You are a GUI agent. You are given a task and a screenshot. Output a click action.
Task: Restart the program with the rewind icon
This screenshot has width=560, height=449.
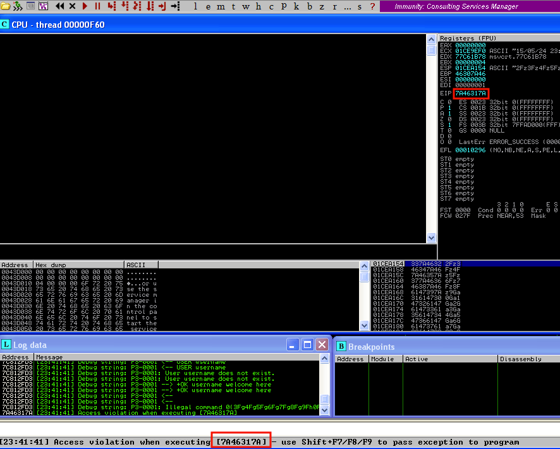pos(60,6)
